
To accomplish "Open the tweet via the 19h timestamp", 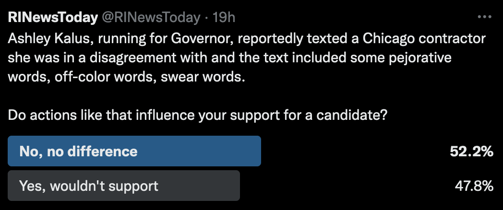I will (224, 18).
